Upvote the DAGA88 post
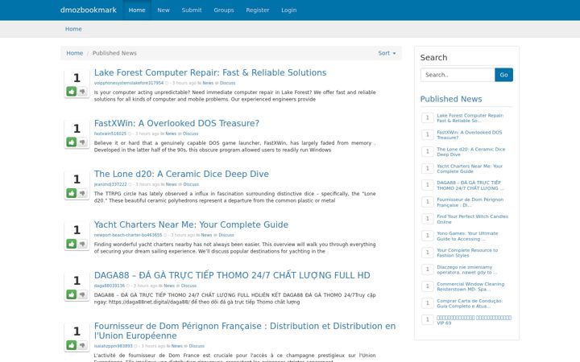 (72, 294)
